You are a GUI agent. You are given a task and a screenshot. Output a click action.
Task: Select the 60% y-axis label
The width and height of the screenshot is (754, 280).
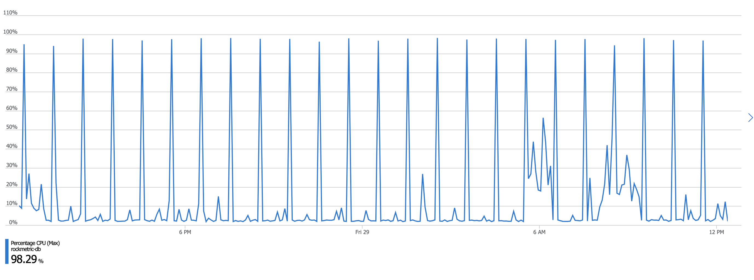click(x=12, y=108)
